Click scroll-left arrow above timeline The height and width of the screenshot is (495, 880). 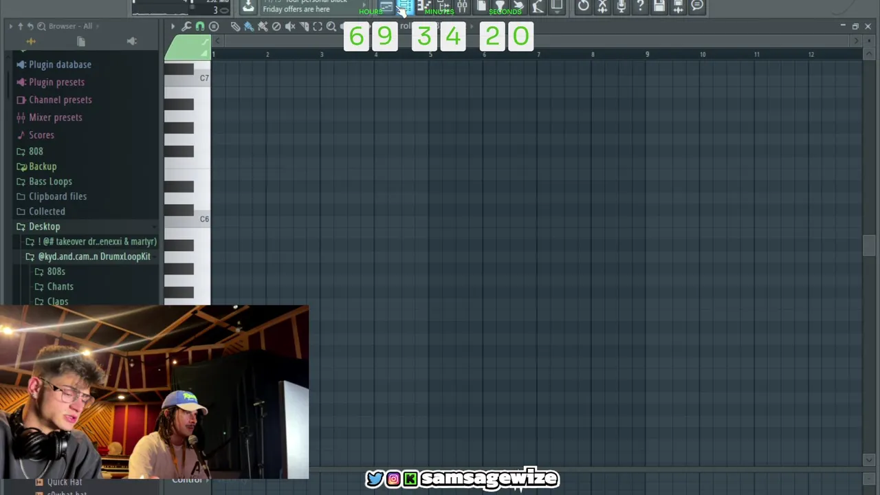(219, 41)
